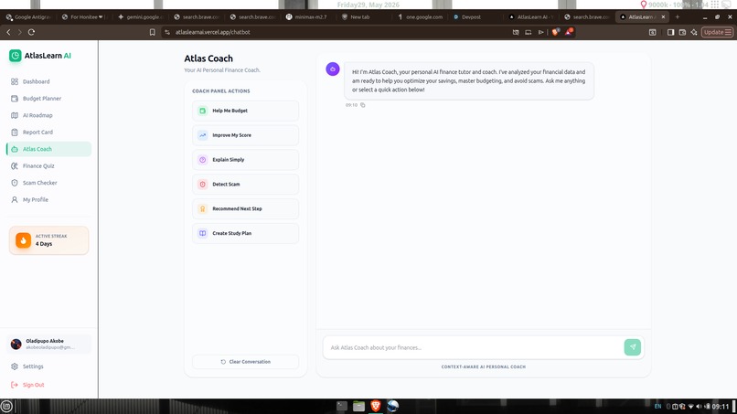The height and width of the screenshot is (414, 737).
Task: Click the address bar URL
Action: coord(212,32)
